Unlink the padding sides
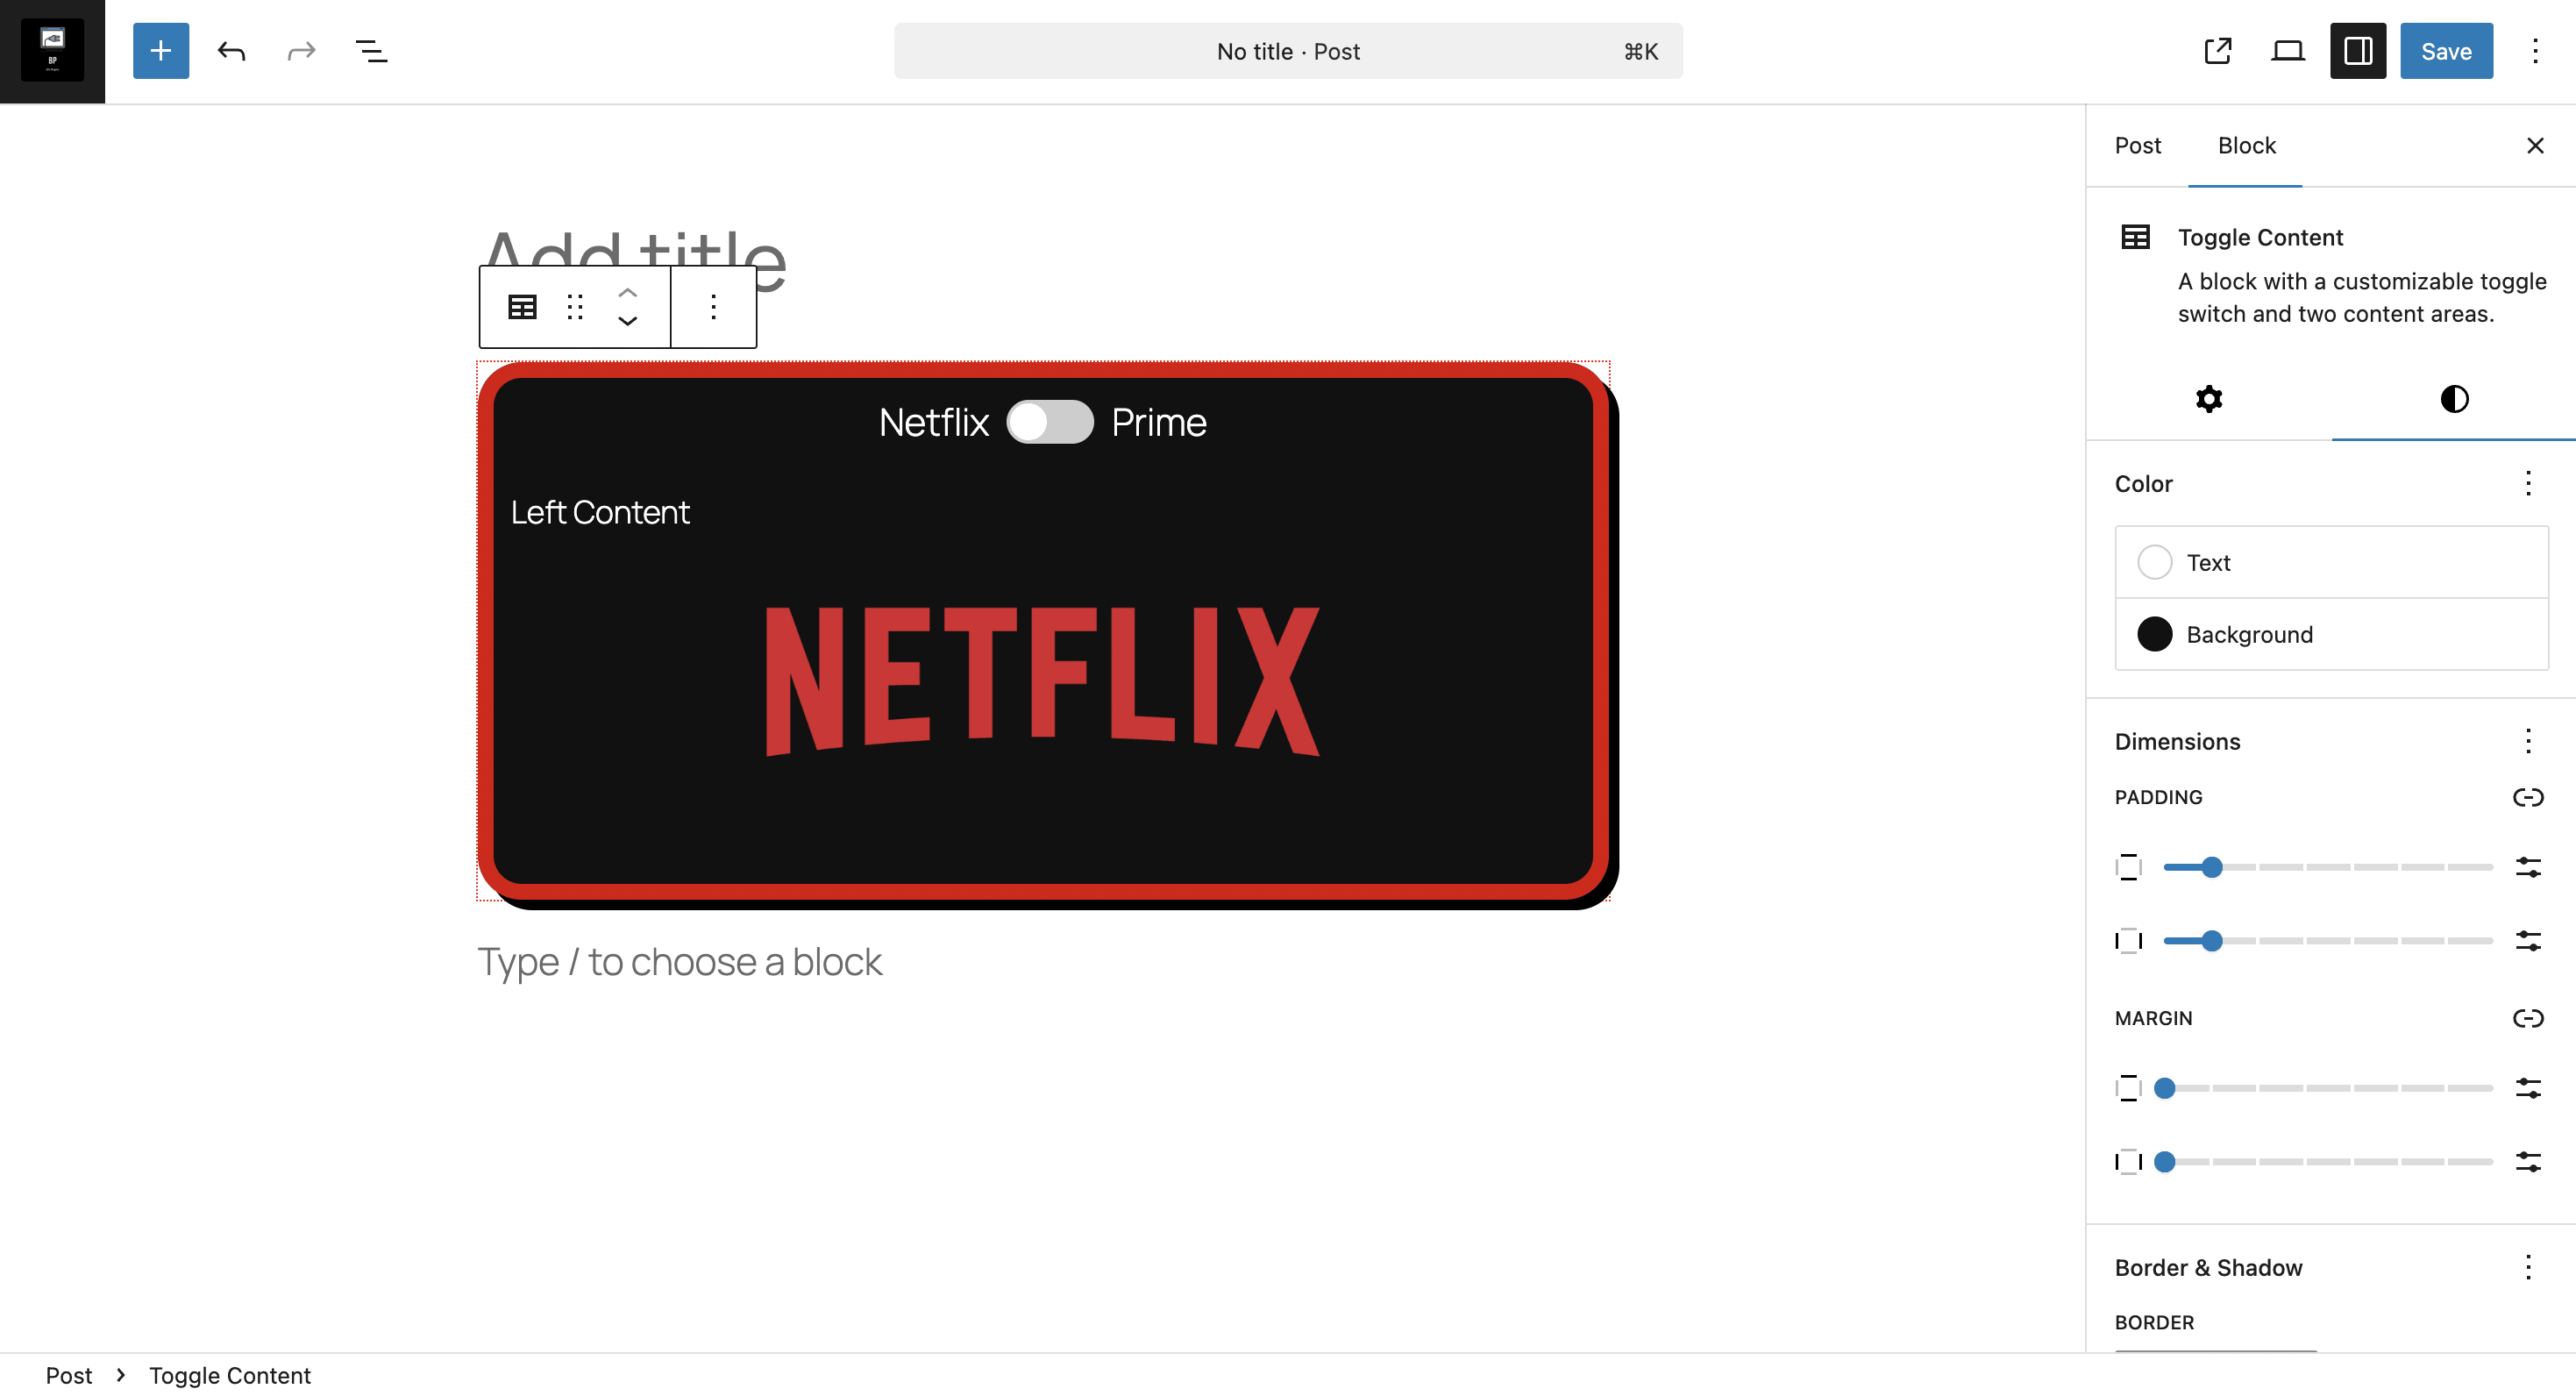The width and height of the screenshot is (2576, 1396). pos(2528,797)
